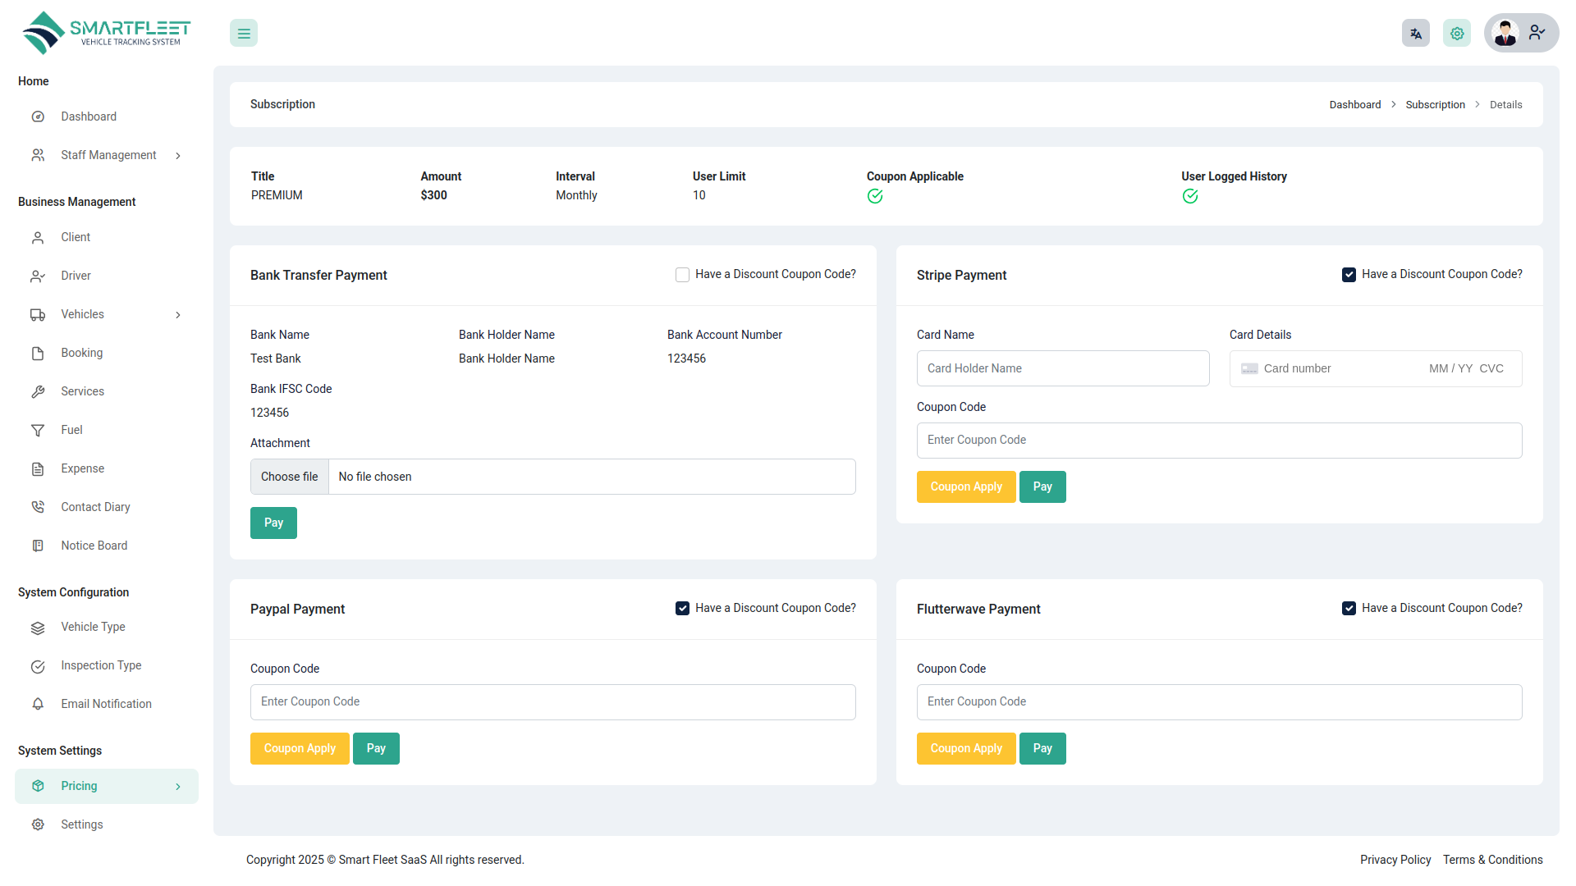Click Coupon Apply for Paypal Payment
This screenshot has width=1576, height=886.
(300, 748)
